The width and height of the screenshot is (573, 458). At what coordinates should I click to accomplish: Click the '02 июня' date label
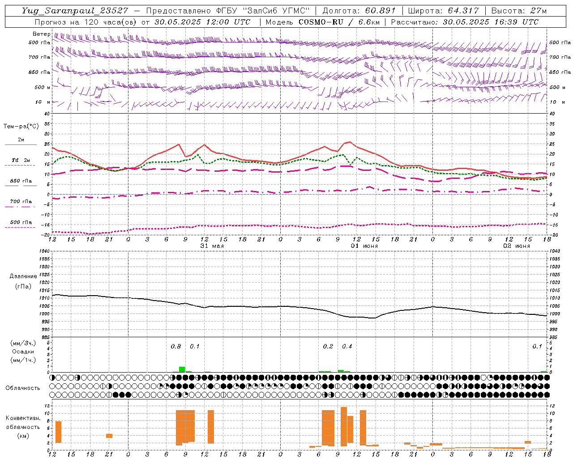[x=516, y=246]
